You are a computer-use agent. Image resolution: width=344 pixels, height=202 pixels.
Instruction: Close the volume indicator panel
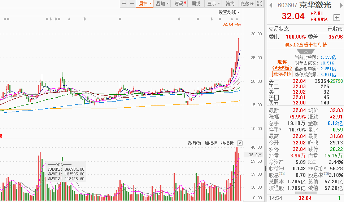click(x=240, y=143)
